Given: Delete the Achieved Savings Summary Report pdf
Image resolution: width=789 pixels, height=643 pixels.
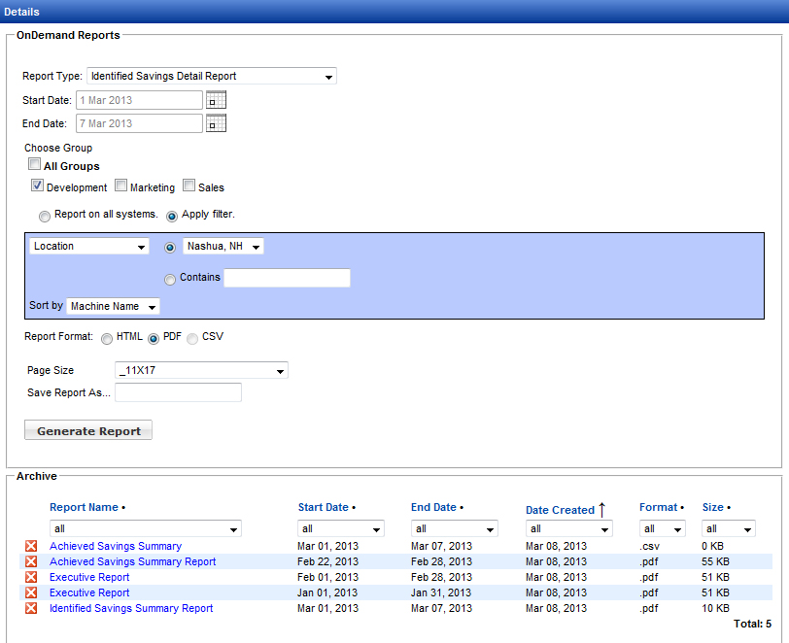Looking at the screenshot, I should pos(31,562).
